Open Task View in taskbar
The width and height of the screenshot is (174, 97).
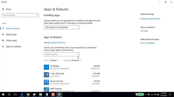[15, 95]
